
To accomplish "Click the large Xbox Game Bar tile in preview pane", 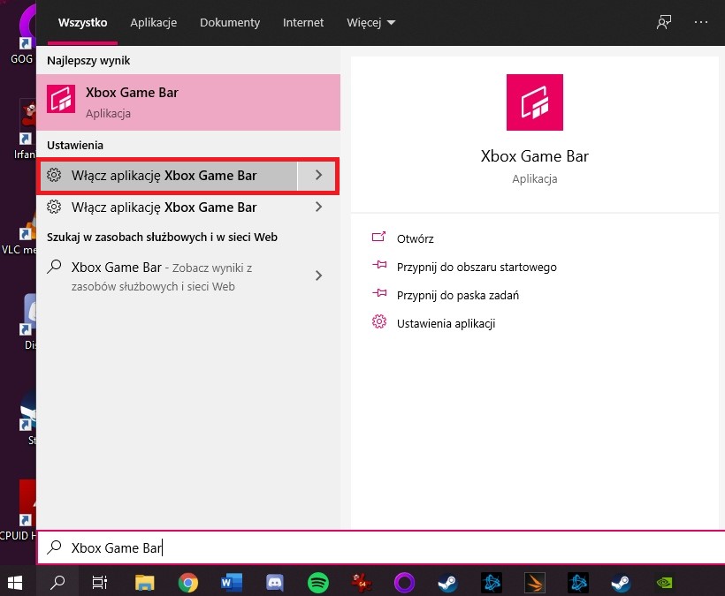I will 535,102.
